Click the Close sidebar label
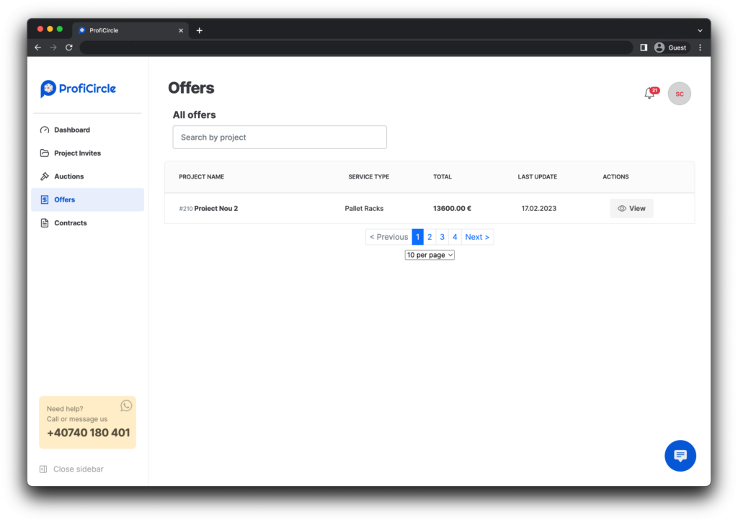The width and height of the screenshot is (738, 522). [x=78, y=469]
